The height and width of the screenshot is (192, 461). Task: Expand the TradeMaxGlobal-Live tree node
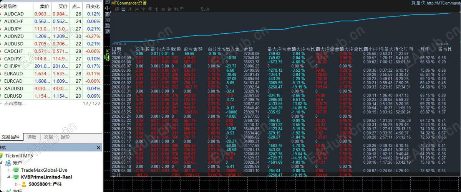click(x=9, y=170)
